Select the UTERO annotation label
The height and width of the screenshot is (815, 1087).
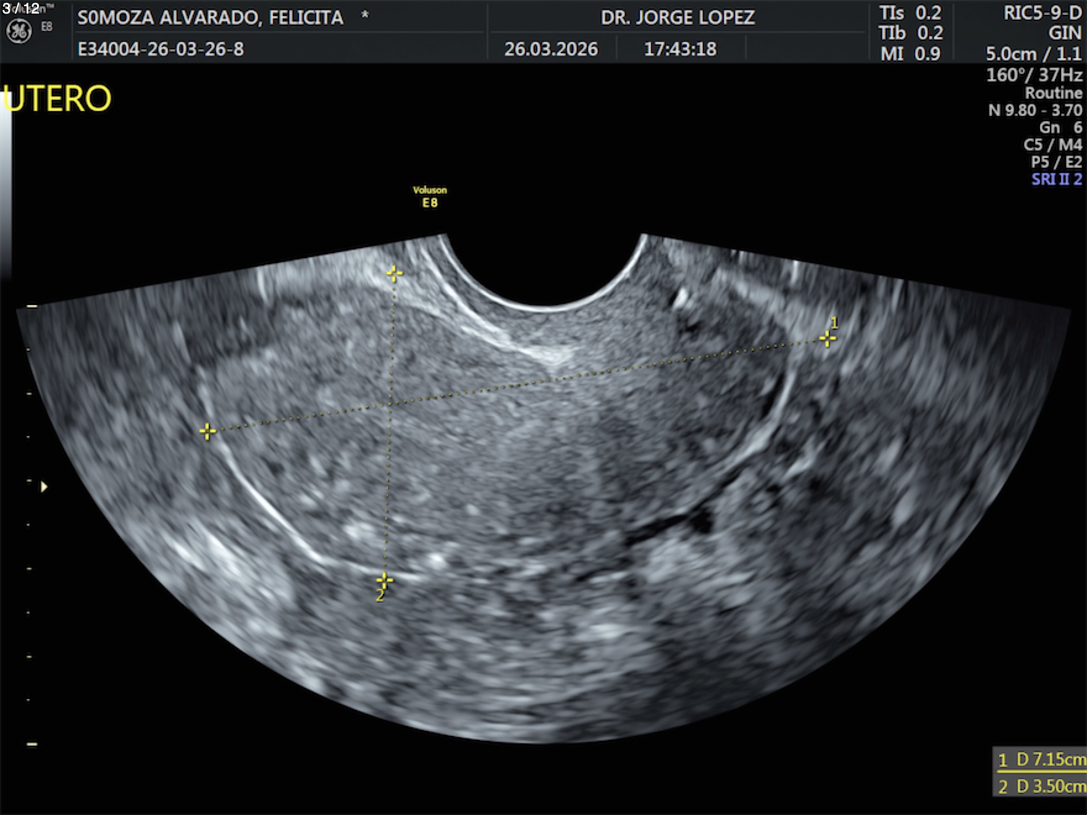[57, 99]
